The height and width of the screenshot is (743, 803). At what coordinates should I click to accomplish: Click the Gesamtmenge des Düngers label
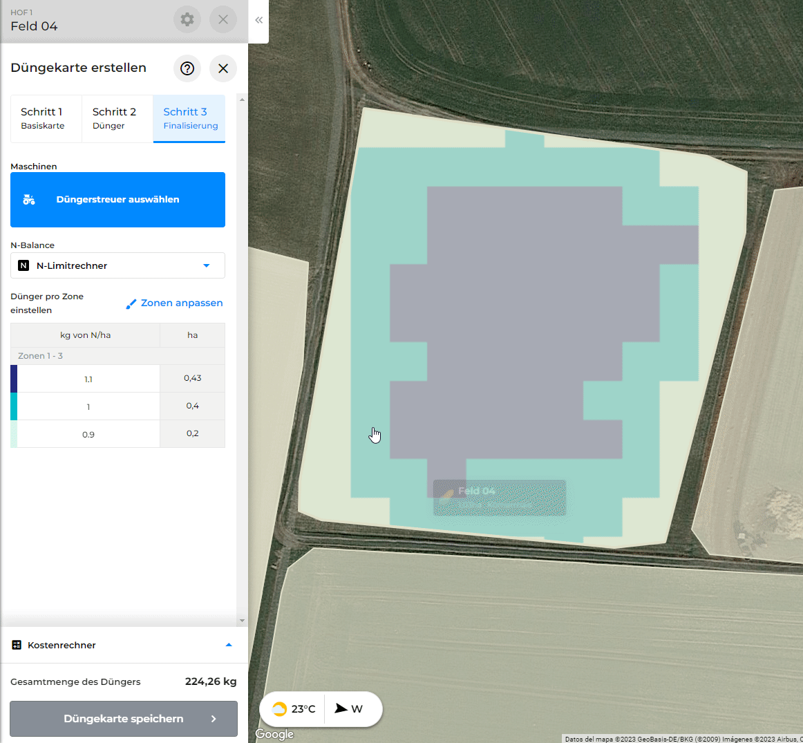75,682
